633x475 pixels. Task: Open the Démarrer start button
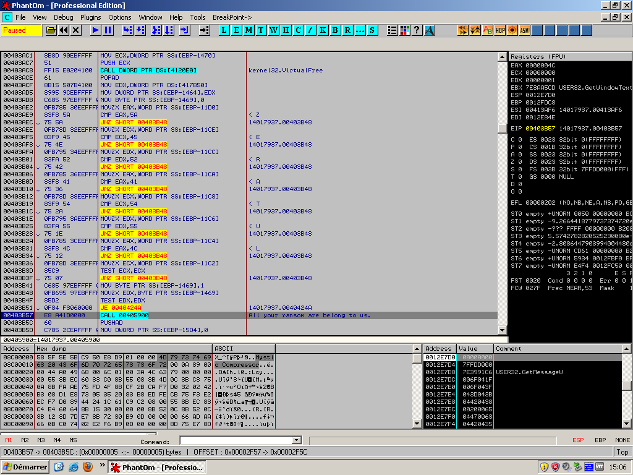(25, 468)
